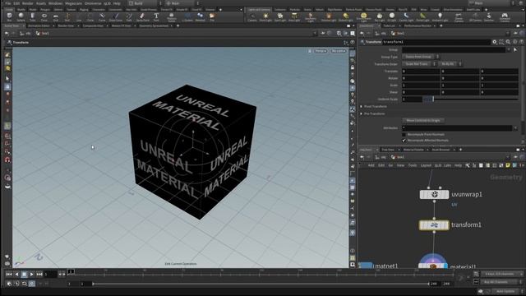Select the Box shelf tool
The image size is (526, 296).
tap(9, 17)
